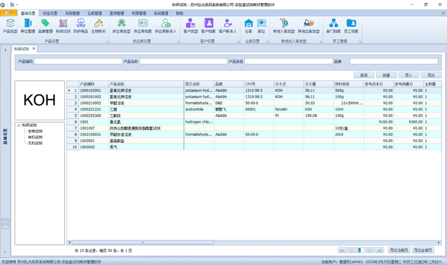Open quick access toolbar dropdown in title bar
447x265 pixels.
[17, 4]
